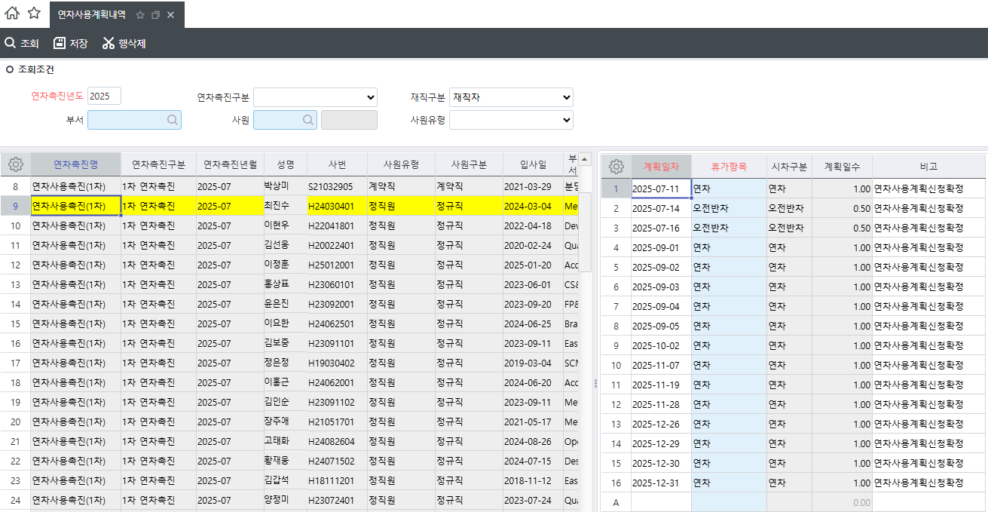988x512 pixels.
Task: Sort by 성명 column header
Action: [x=286, y=164]
